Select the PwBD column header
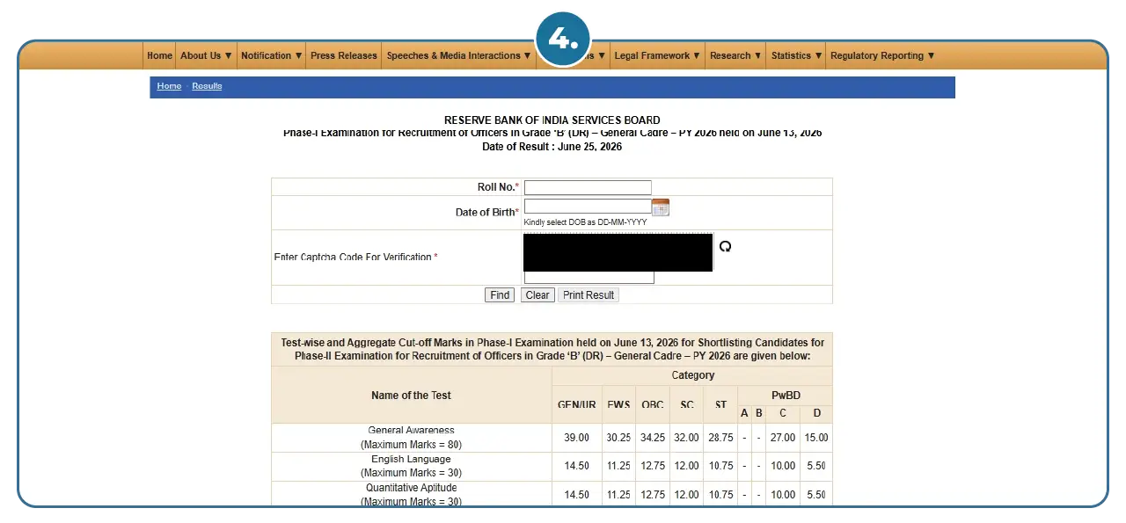This screenshot has height=523, width=1126. 786,396
